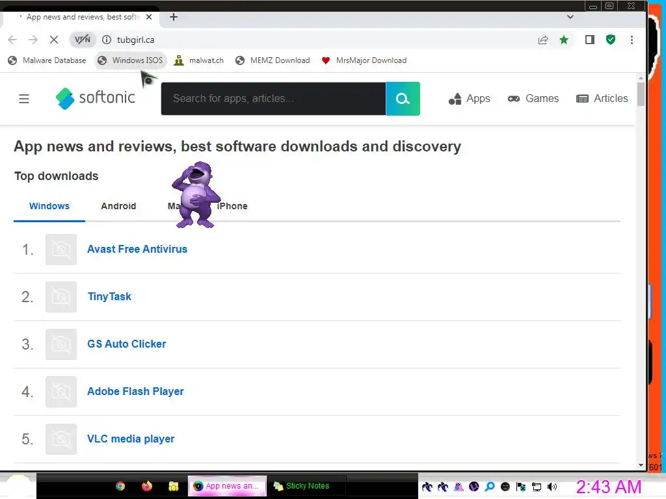Open the volume speaker tray icon
This screenshot has width=666, height=499.
[x=552, y=487]
